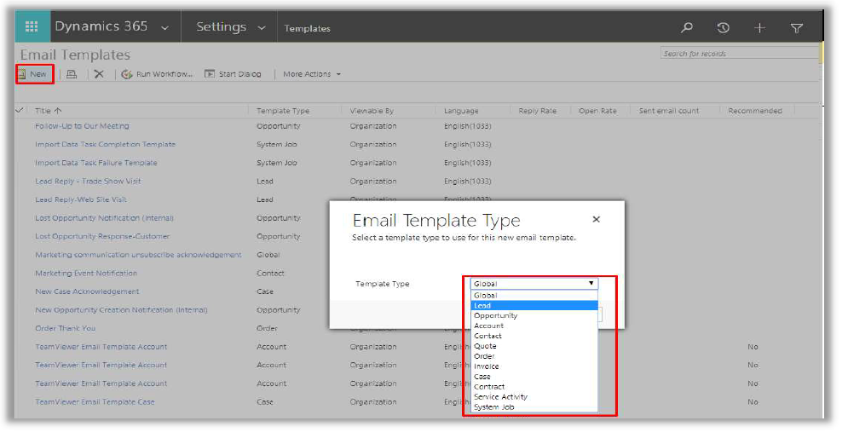Click the plus quick create icon
The image size is (848, 444).
coord(759,28)
